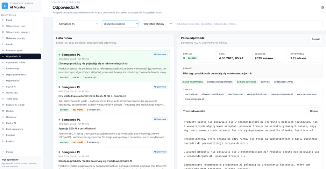
Task: Select Prompty i wyniki in the sidebar
Action: 21,50
